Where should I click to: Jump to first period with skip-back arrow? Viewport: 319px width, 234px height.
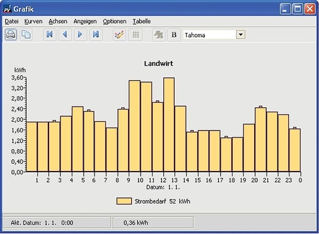(50, 35)
